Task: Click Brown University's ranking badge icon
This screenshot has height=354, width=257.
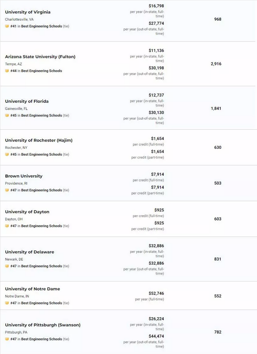Action: (x=7, y=190)
